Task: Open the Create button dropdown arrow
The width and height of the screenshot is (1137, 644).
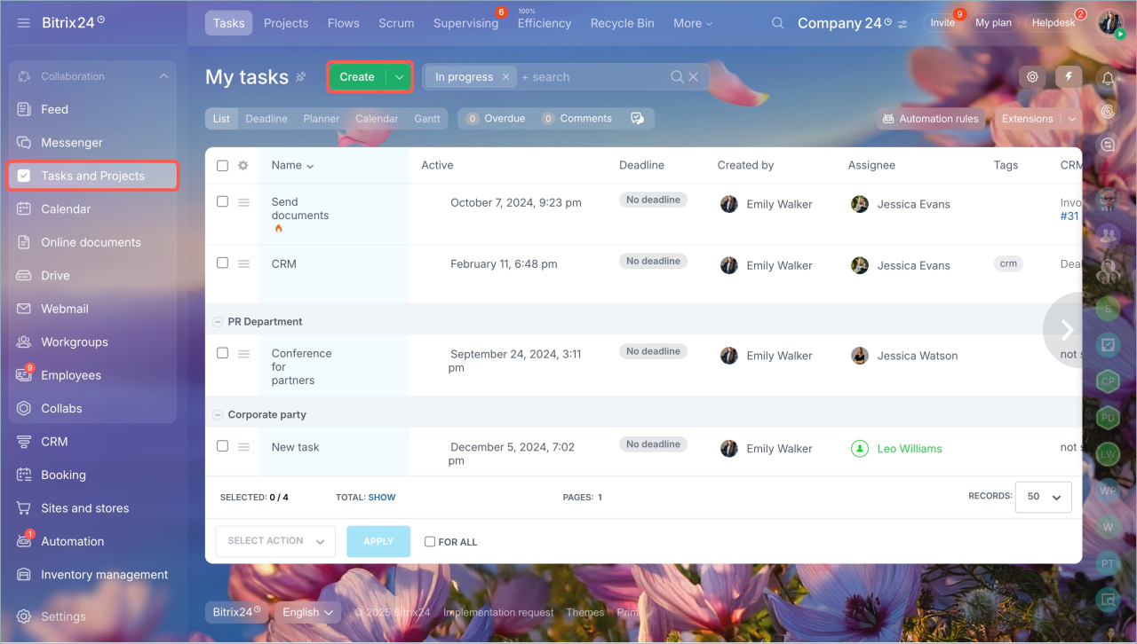Action: coord(400,77)
